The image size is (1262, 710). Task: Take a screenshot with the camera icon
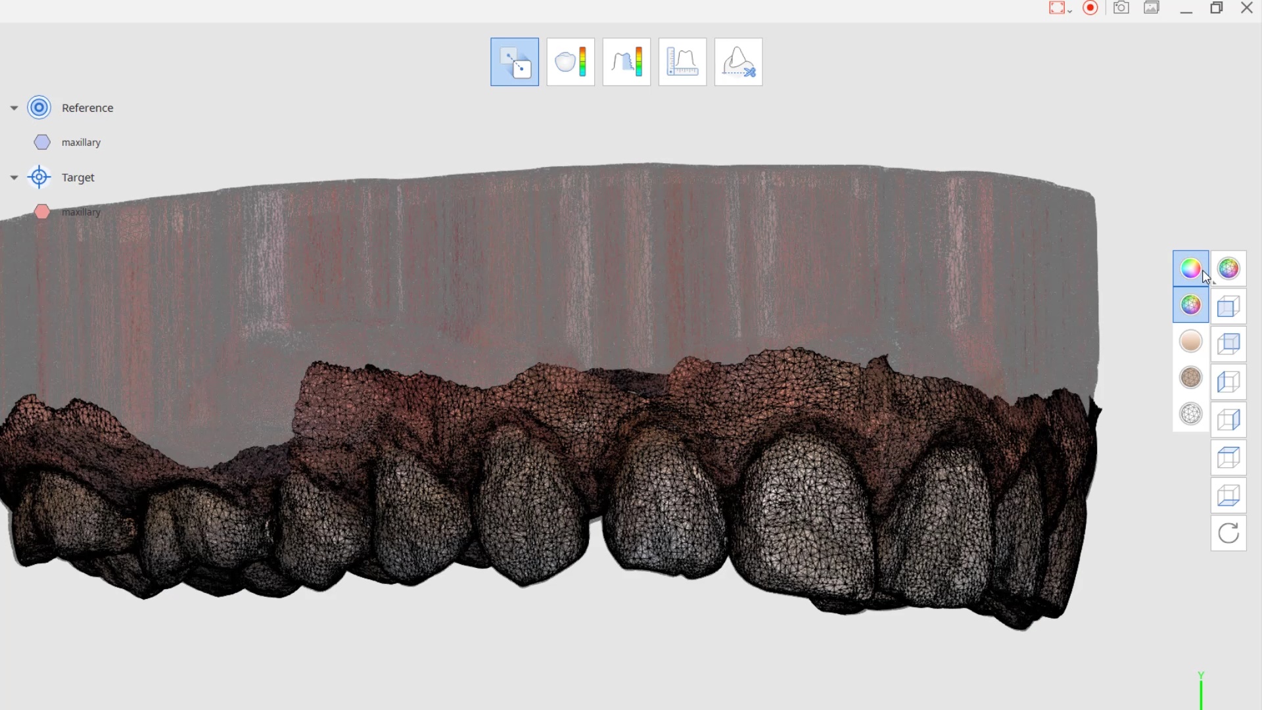1121,8
